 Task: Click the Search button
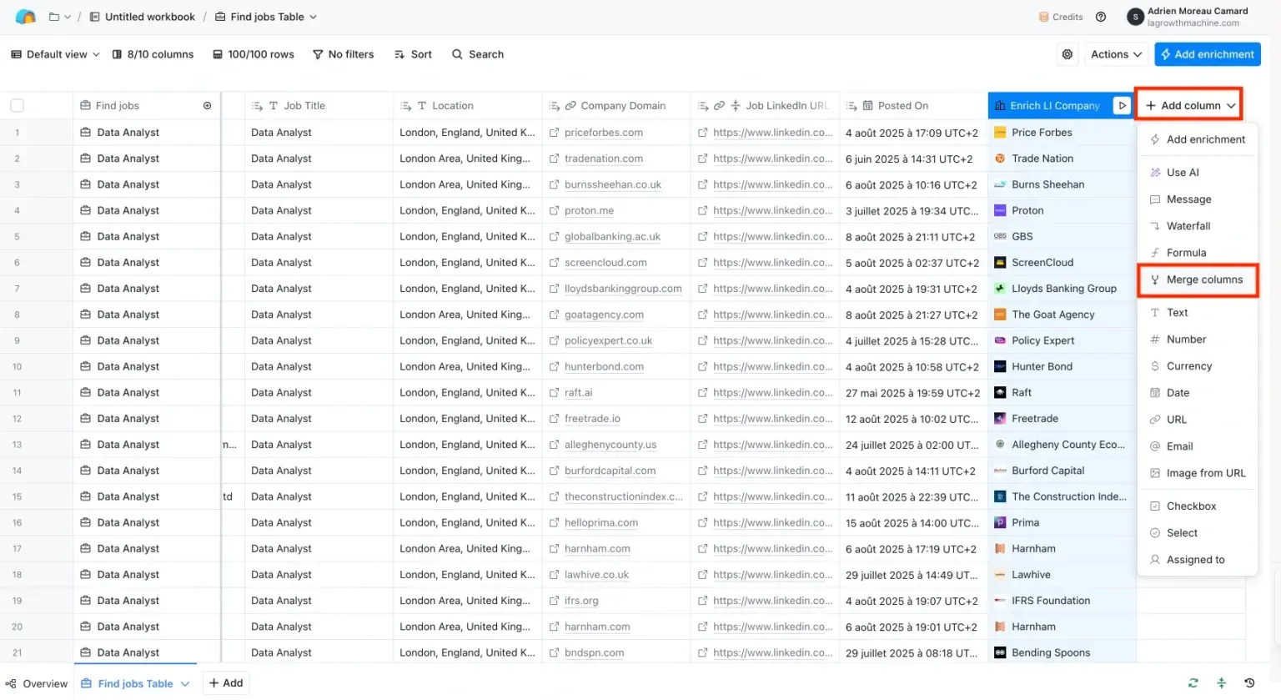(478, 54)
